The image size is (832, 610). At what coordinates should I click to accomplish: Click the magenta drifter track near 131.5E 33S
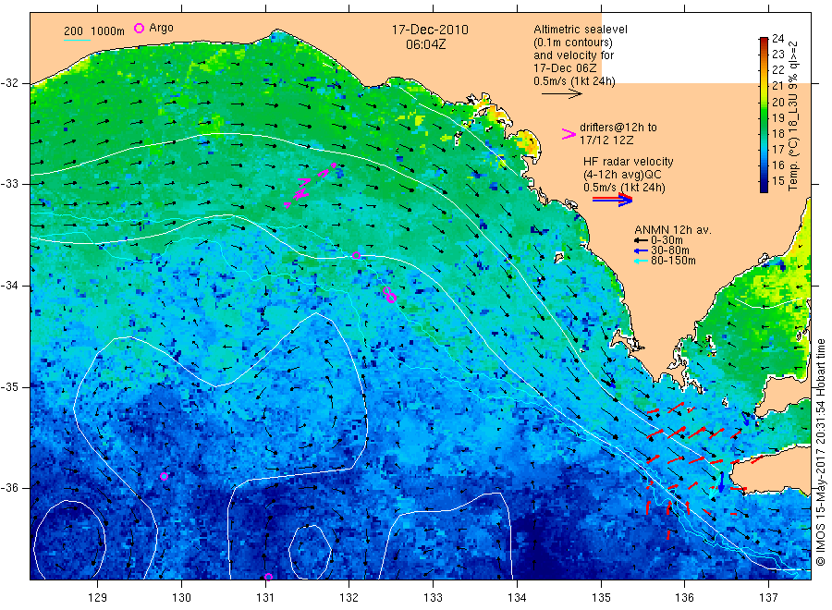(x=311, y=186)
